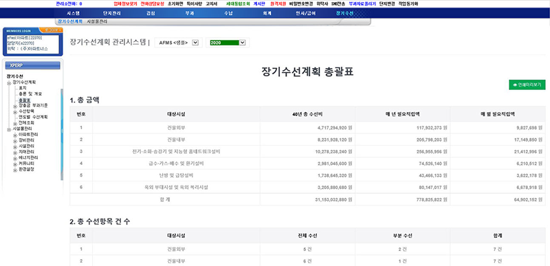The height and width of the screenshot is (266, 550).
Task: Open the 세대통합조회 top link
Action: (x=238, y=4)
